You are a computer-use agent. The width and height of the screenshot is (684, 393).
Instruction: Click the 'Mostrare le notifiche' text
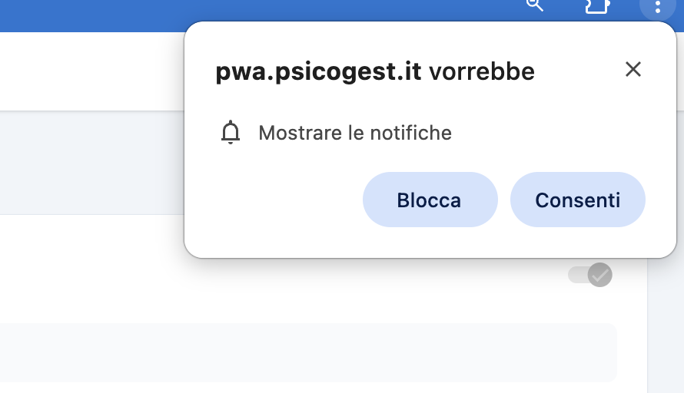(x=355, y=134)
